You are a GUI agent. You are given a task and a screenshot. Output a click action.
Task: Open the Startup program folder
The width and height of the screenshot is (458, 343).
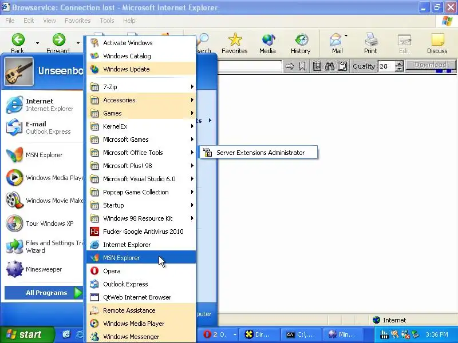pyautogui.click(x=141, y=205)
